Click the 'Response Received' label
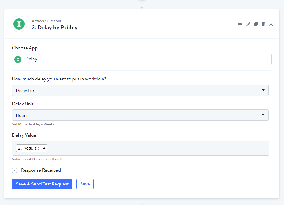Screen dimensions: 284x205 [x=41, y=170]
